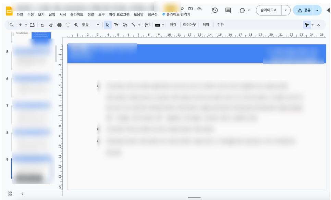Open slideshow options dropdown arrow

[x=286, y=10]
